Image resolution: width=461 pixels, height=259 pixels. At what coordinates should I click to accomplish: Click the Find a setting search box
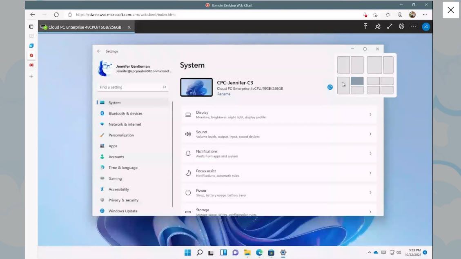click(132, 87)
